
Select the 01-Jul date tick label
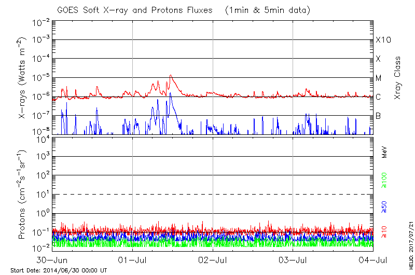tap(133, 259)
